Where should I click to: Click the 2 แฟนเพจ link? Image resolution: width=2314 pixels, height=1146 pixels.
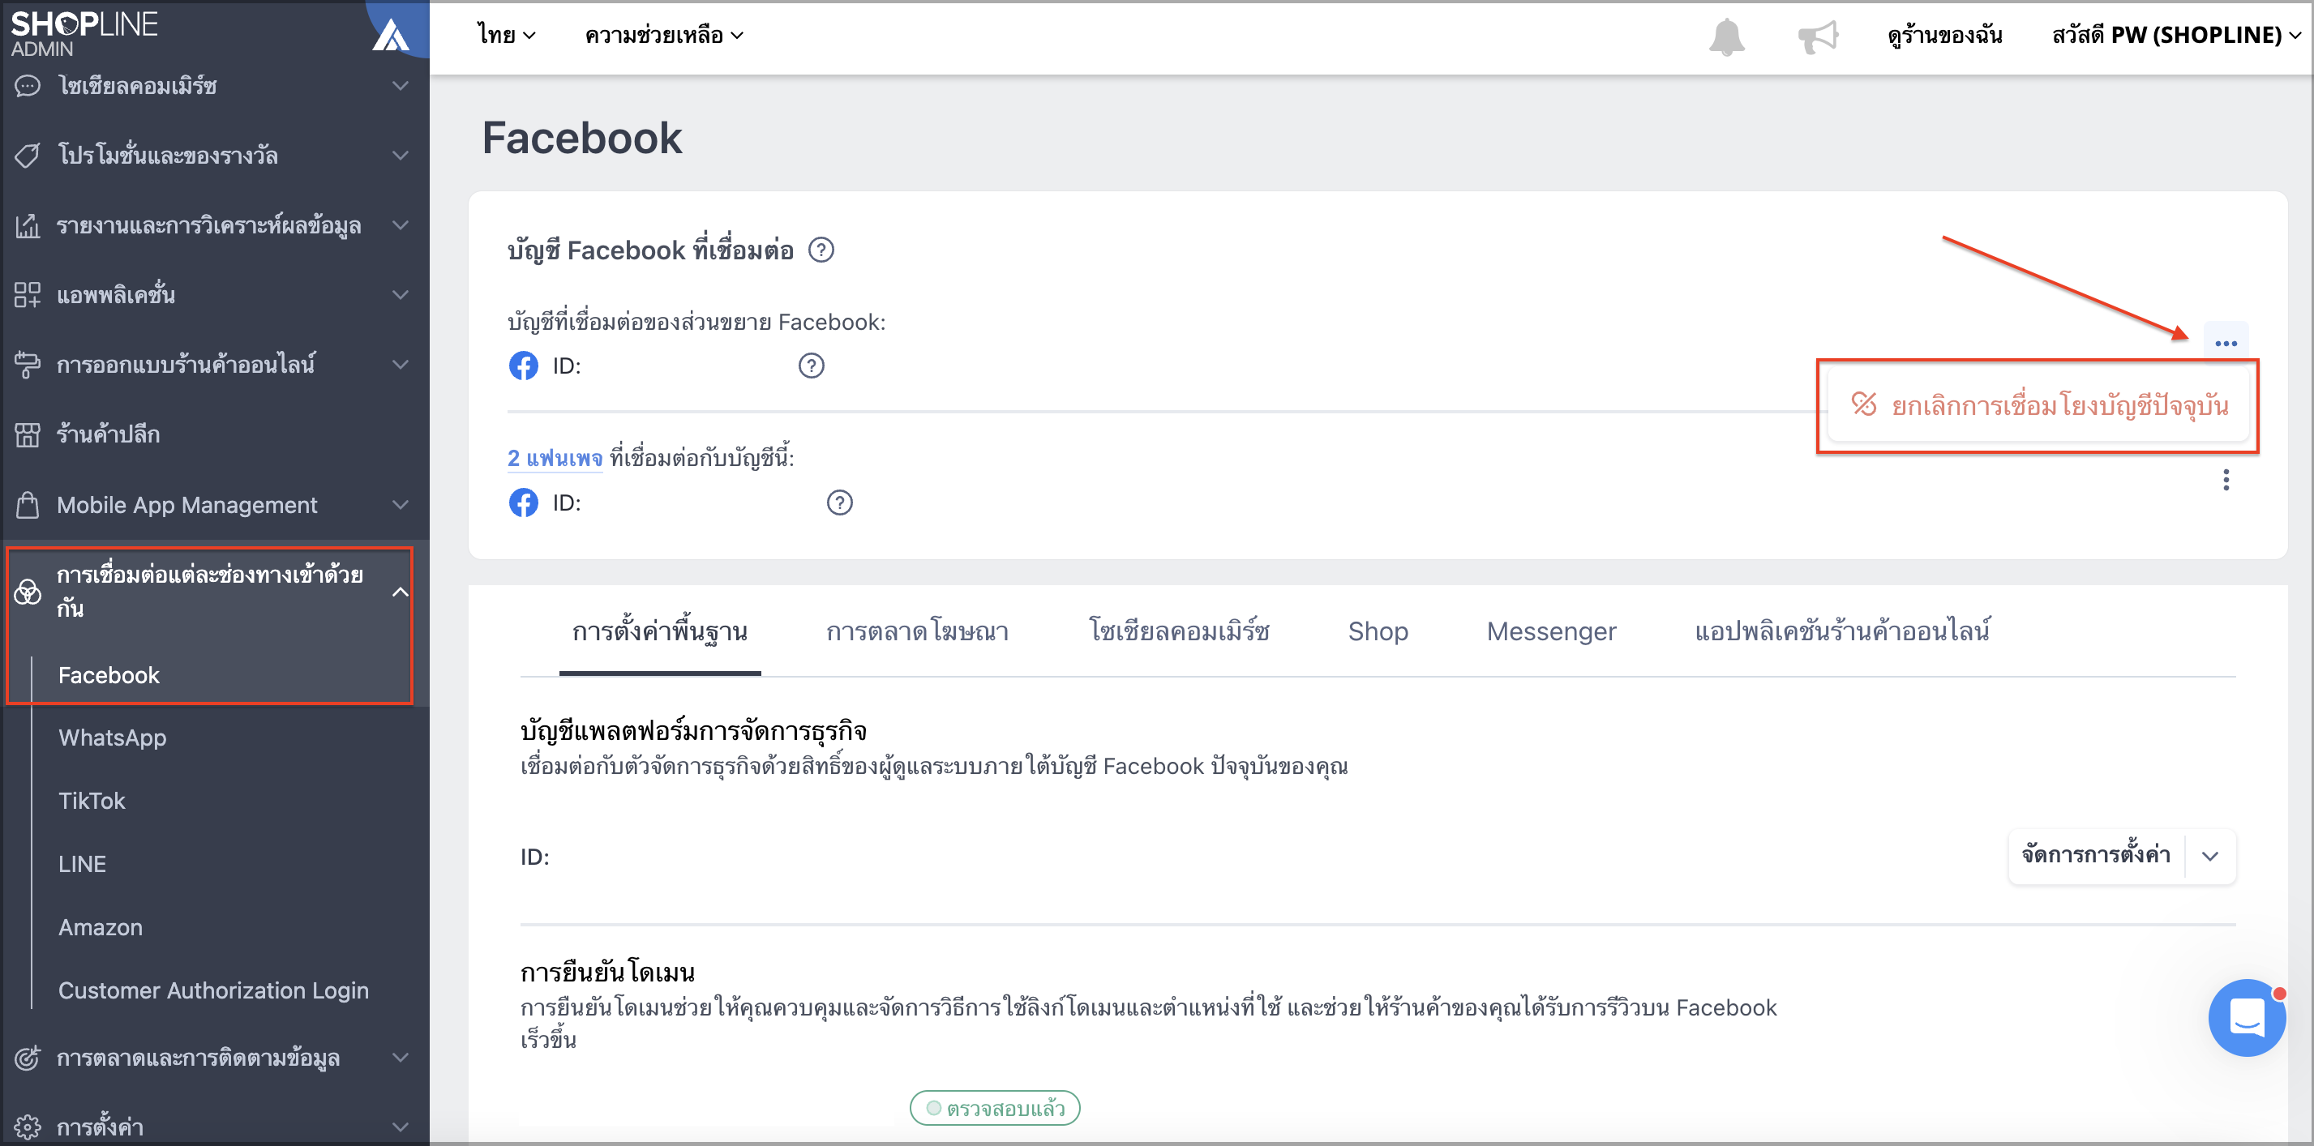555,458
